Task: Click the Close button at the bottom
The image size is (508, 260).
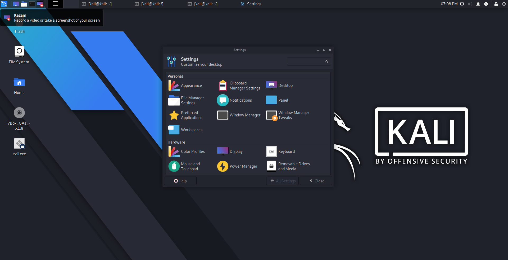Action: [316, 181]
